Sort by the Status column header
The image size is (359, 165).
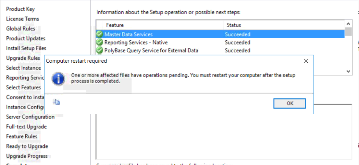coord(234,25)
